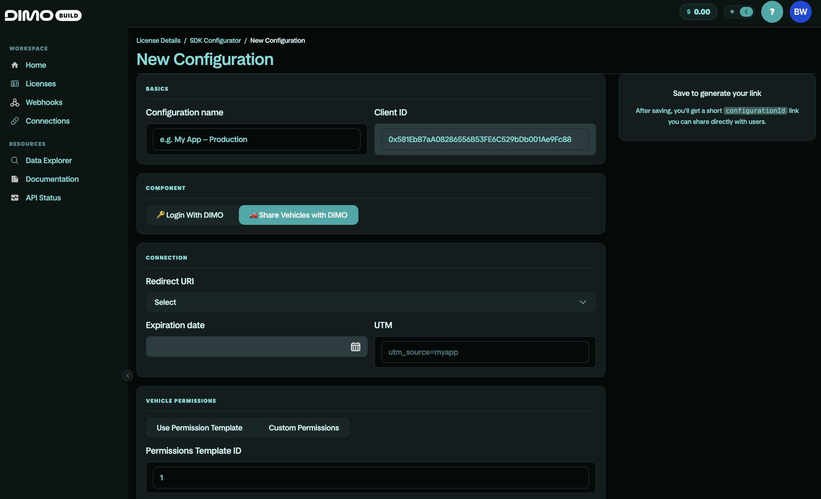This screenshot has width=821, height=499.
Task: Click the Permissions Template ID label
Action: [x=193, y=451]
